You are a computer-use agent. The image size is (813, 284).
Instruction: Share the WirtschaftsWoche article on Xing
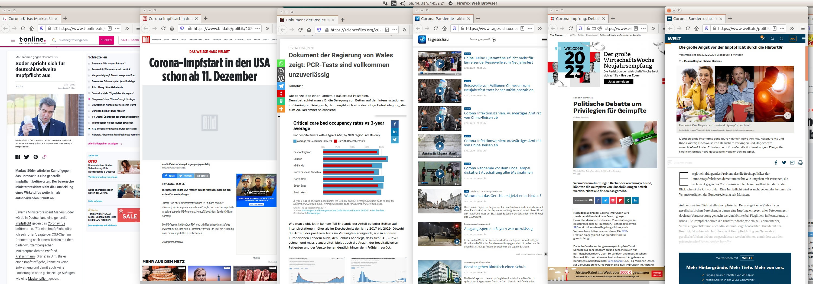[x=628, y=200]
